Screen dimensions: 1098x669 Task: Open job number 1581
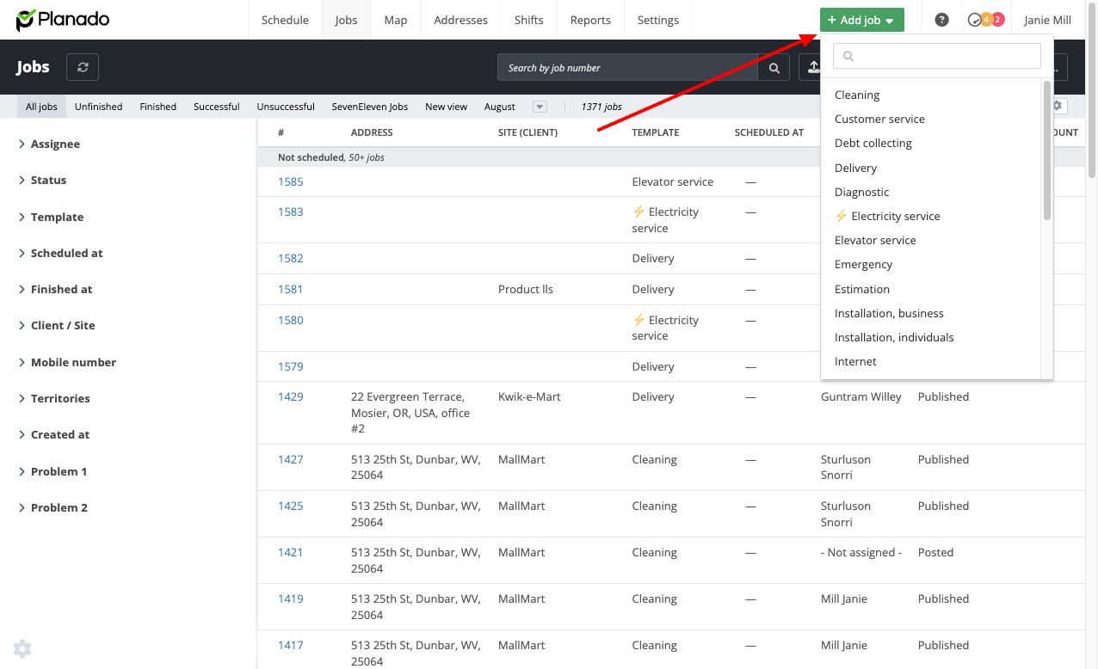point(290,289)
